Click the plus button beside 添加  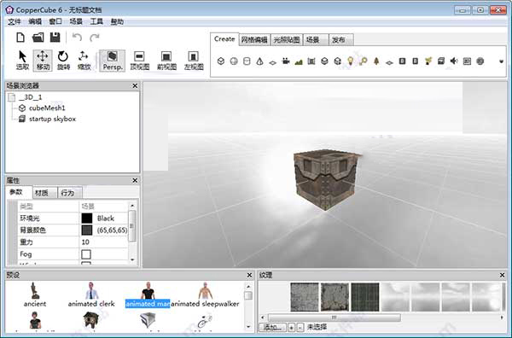pos(292,327)
